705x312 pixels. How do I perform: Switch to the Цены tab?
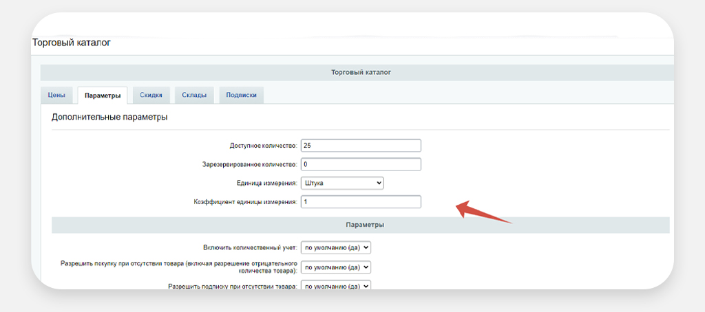tap(56, 96)
